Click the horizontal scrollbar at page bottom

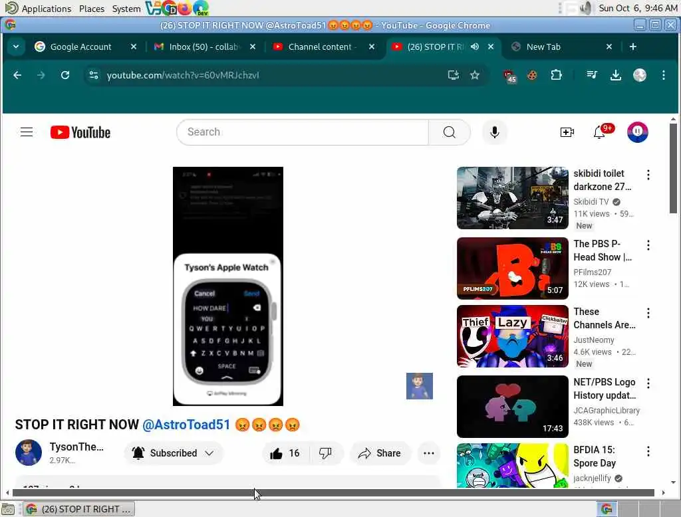[333, 492]
